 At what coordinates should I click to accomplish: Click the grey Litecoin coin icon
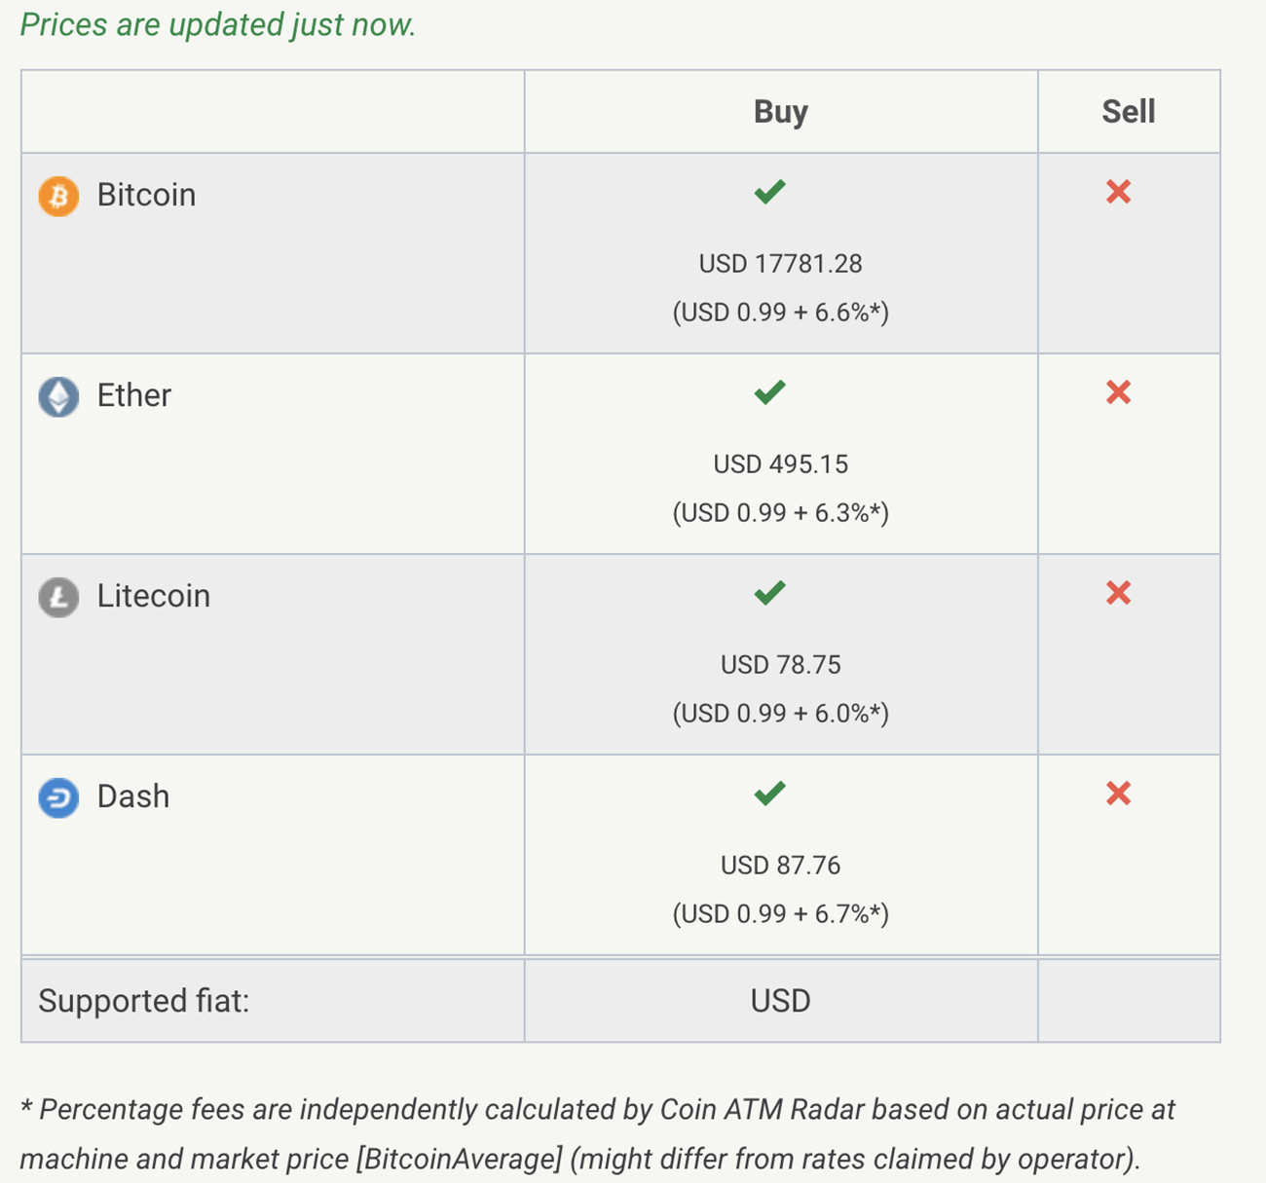point(58,597)
